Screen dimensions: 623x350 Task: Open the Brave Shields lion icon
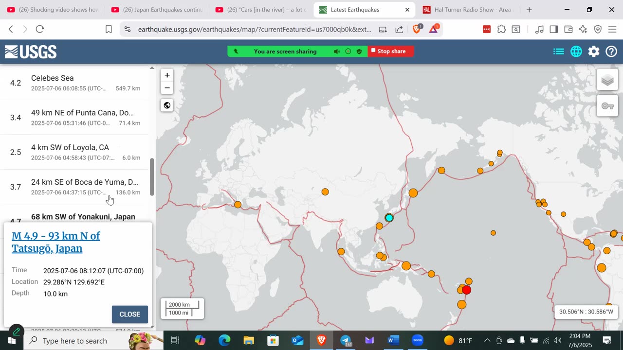click(417, 29)
